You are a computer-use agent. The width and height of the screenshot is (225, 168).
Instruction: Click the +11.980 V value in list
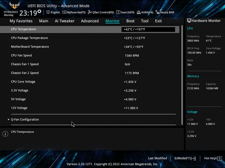click(131, 108)
